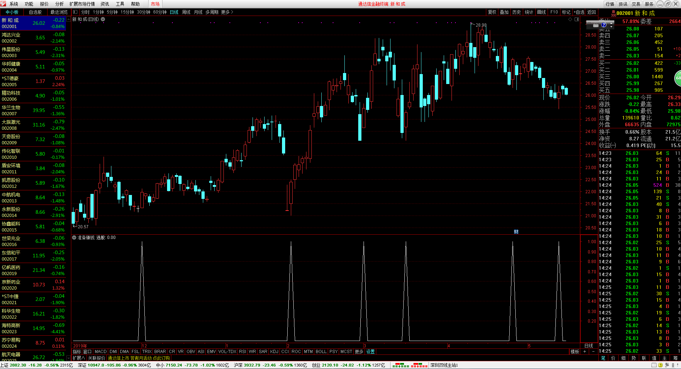The width and height of the screenshot is (681, 369).
Task: Open the 分析 menu
Action: pos(59,4)
